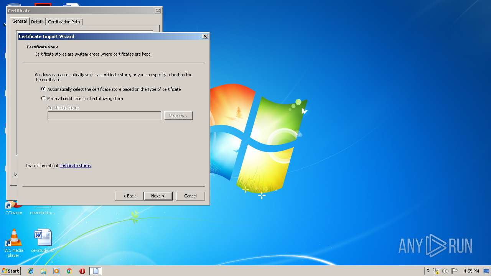Image resolution: width=491 pixels, height=276 pixels.
Task: Show hidden system tray icons arrow
Action: [428, 271]
